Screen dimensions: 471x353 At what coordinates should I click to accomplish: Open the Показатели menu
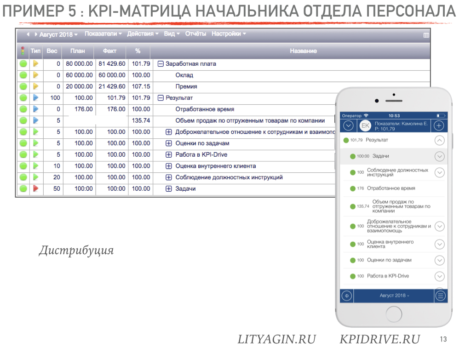pyautogui.click(x=103, y=34)
